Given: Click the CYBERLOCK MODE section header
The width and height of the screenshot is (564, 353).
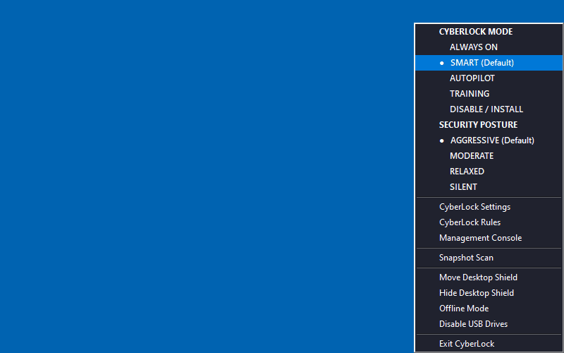Looking at the screenshot, I should 476,32.
